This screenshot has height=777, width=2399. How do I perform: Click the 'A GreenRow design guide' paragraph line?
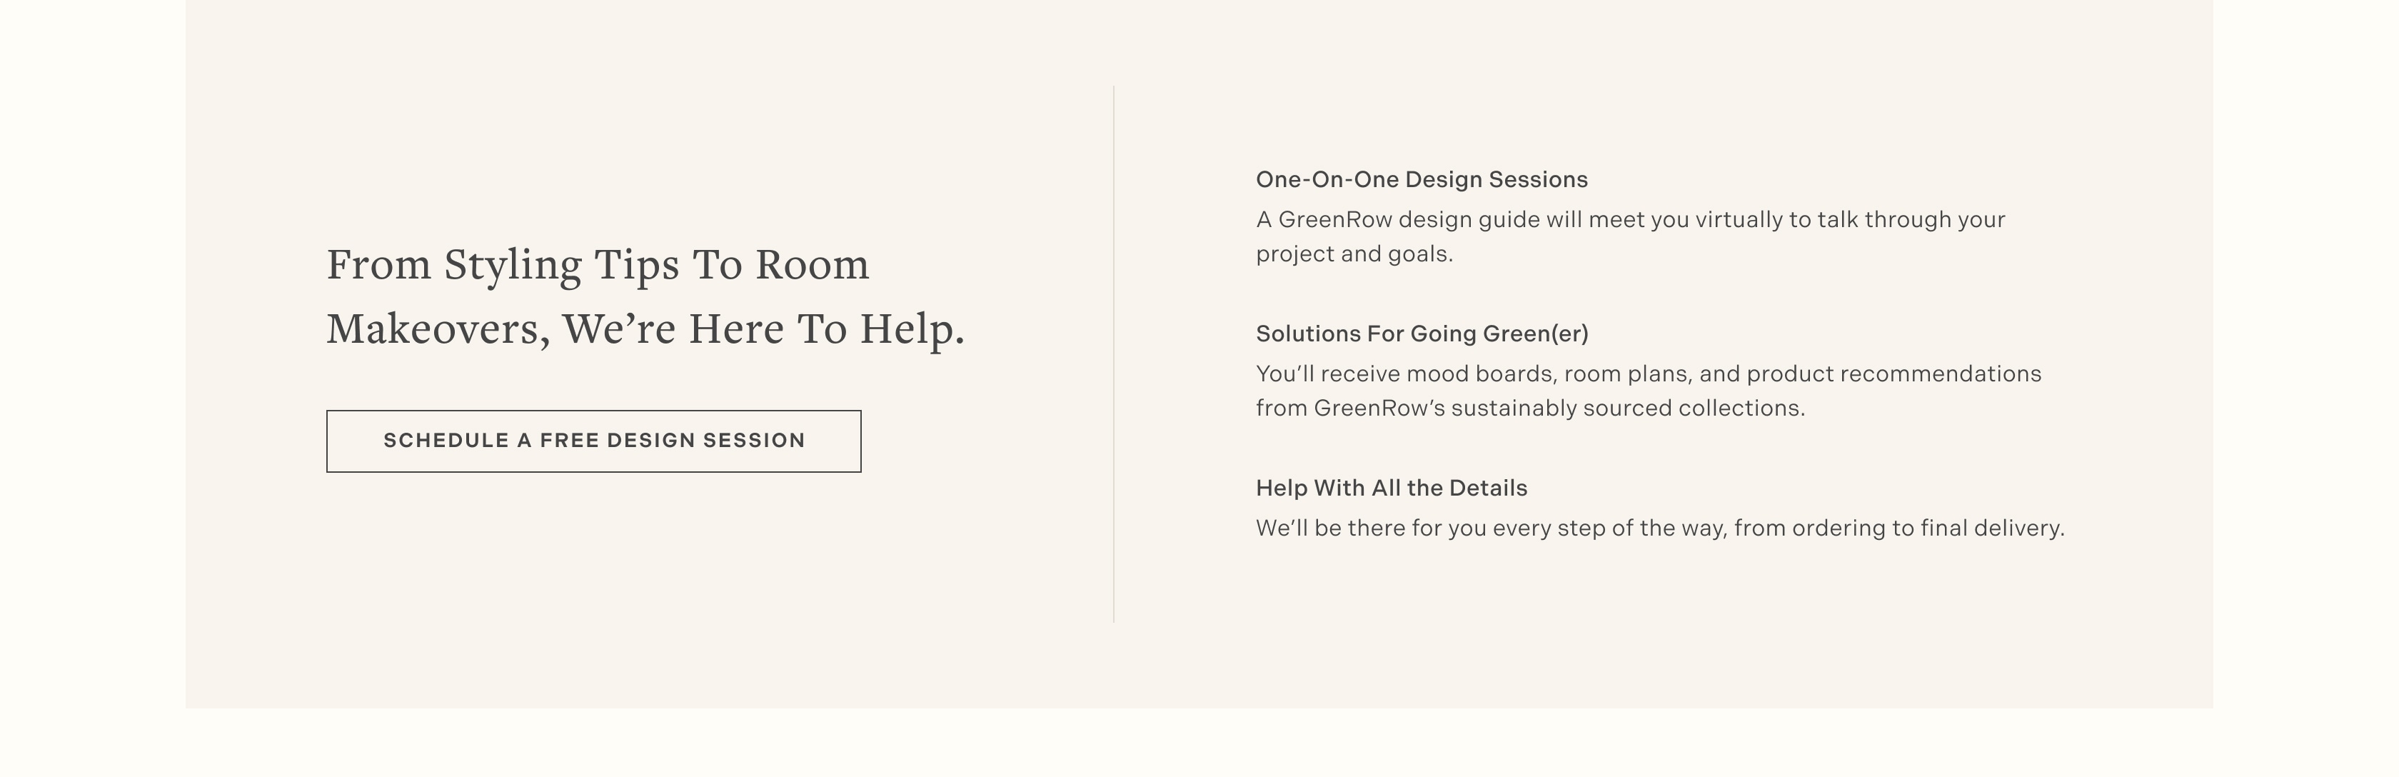pyautogui.click(x=1631, y=220)
